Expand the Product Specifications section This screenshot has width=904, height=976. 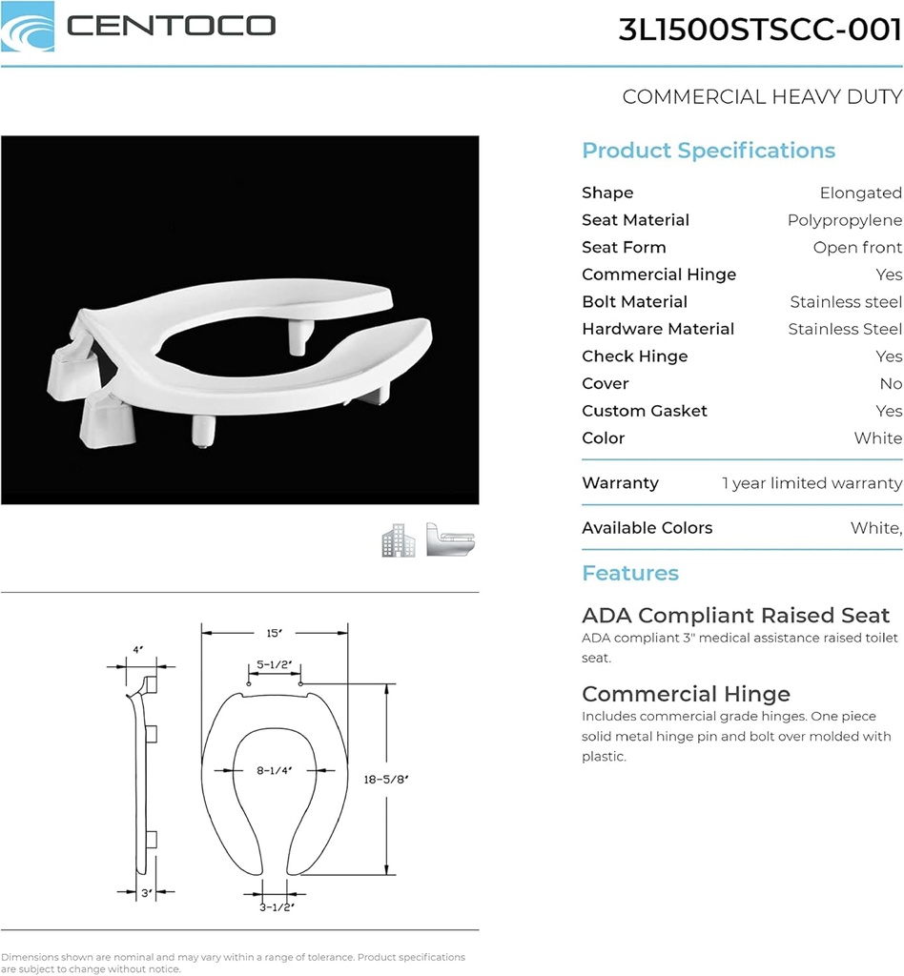(709, 151)
